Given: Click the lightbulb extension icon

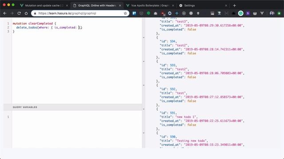Looking at the screenshot, I should pyautogui.click(x=198, y=13).
